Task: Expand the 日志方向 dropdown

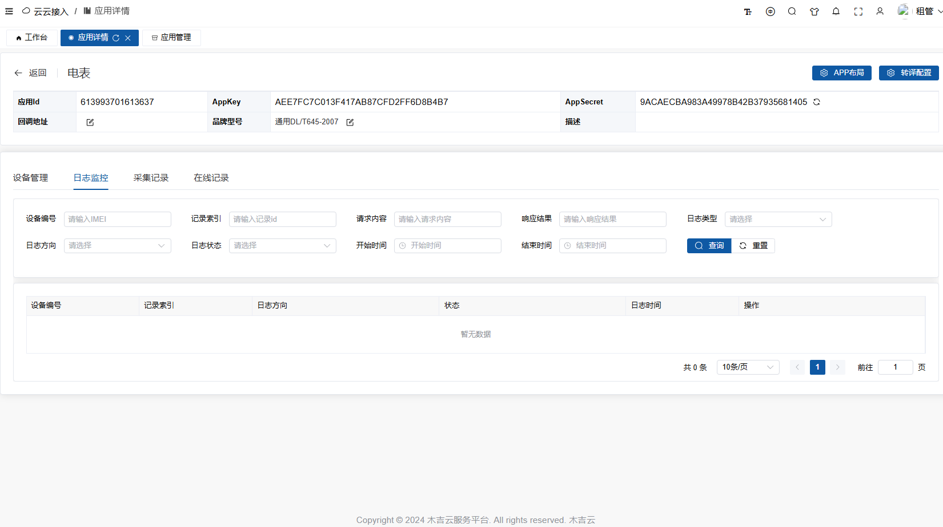Action: click(x=117, y=246)
